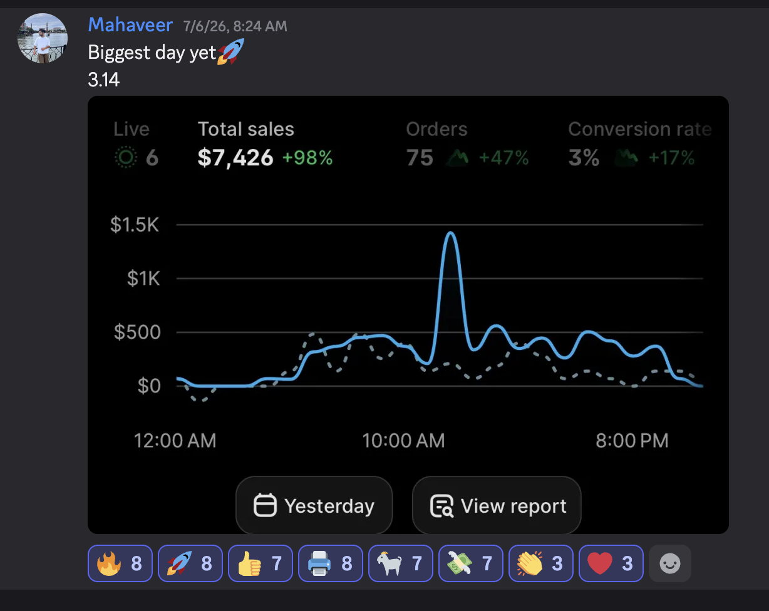
Task: Click the $1.5K axis label
Action: [135, 225]
